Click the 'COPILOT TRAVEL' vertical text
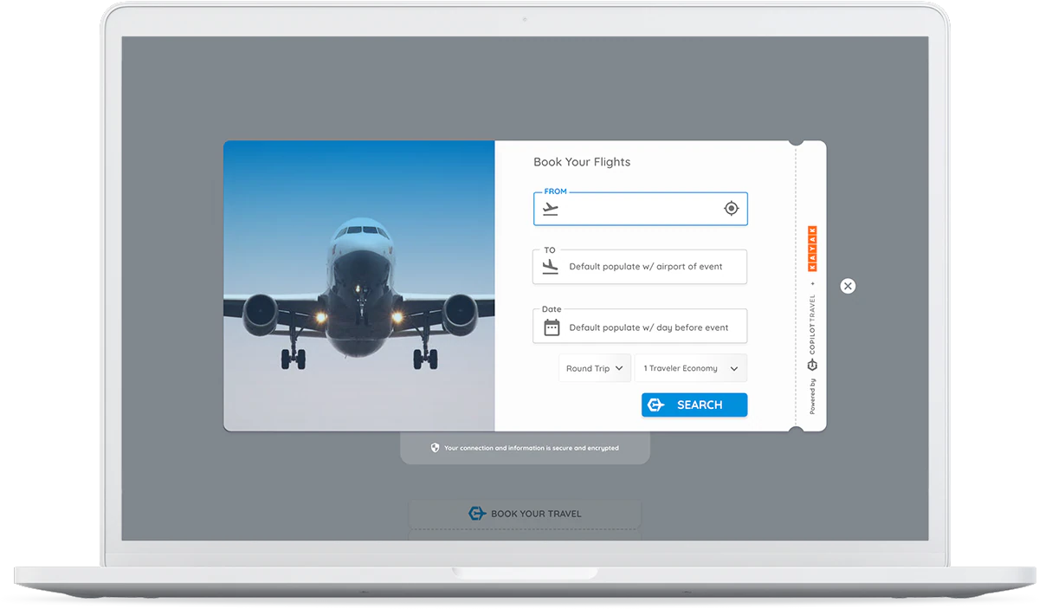 [x=812, y=326]
